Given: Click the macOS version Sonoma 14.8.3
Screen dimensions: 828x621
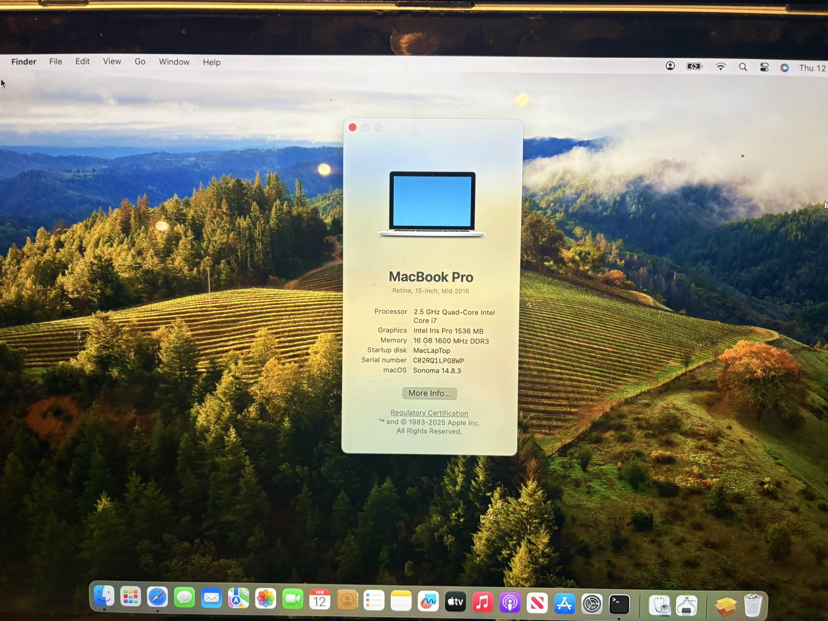Looking at the screenshot, I should [437, 371].
